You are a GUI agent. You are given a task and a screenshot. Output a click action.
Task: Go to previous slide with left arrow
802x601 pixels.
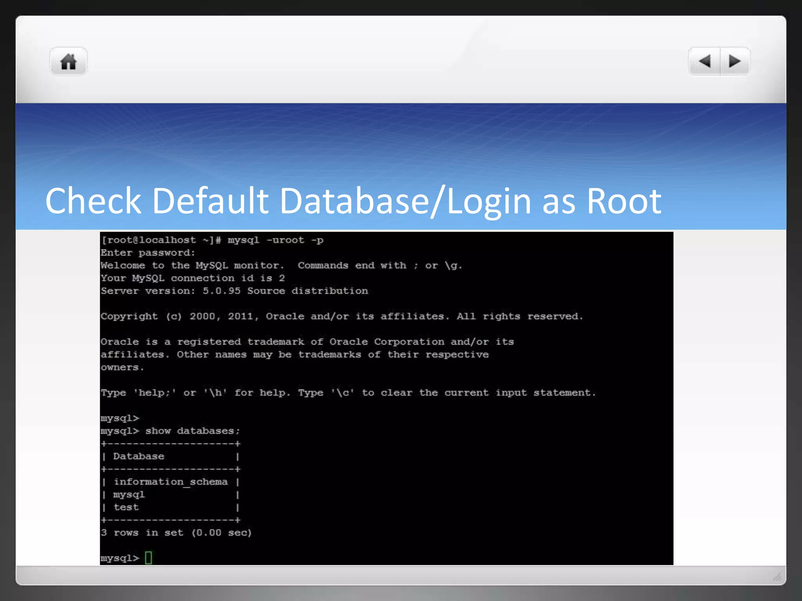pos(704,61)
